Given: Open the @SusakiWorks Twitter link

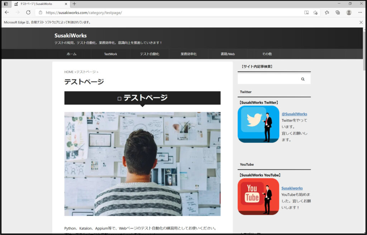Looking at the screenshot, I should [x=294, y=114].
